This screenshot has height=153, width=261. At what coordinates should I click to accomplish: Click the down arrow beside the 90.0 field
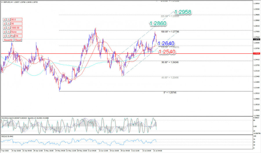(x=5, y=19)
